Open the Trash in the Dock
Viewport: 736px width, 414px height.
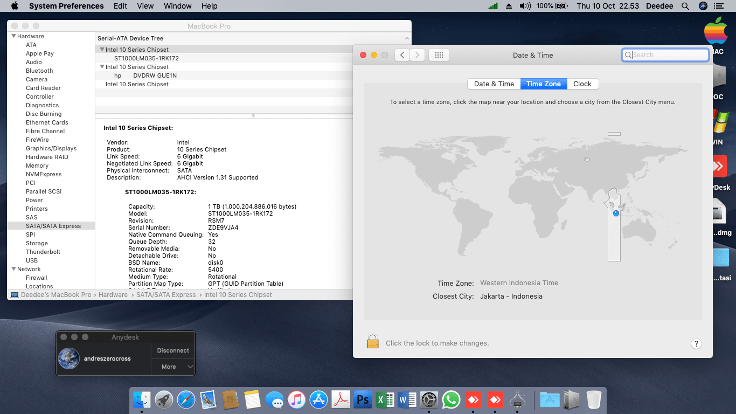[x=594, y=399]
